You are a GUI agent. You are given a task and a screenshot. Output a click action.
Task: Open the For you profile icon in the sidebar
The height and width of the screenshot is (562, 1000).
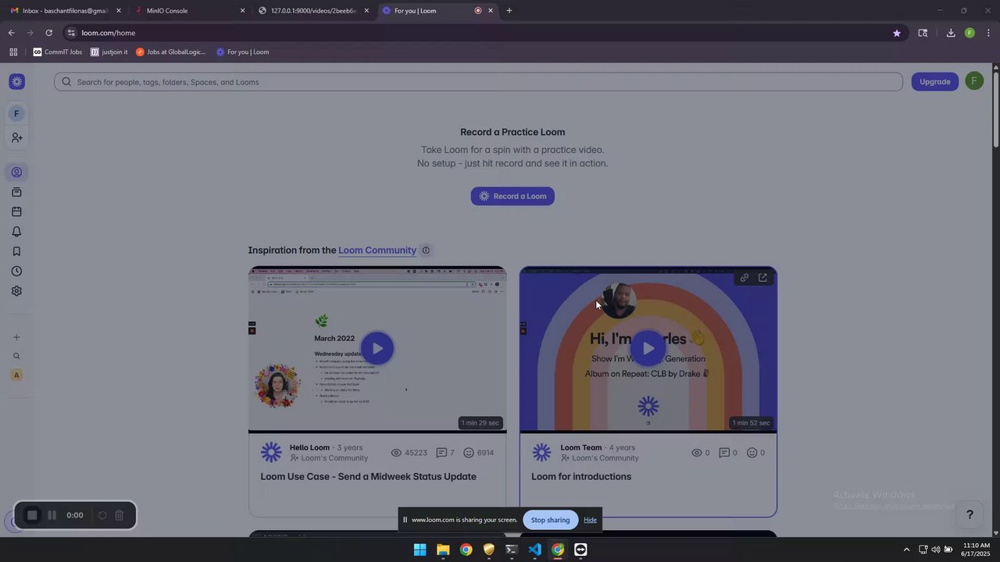16,173
